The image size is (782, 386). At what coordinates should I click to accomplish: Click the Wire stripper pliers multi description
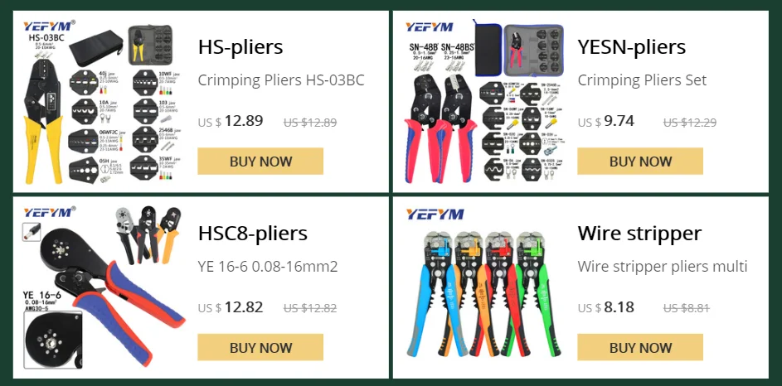663,267
